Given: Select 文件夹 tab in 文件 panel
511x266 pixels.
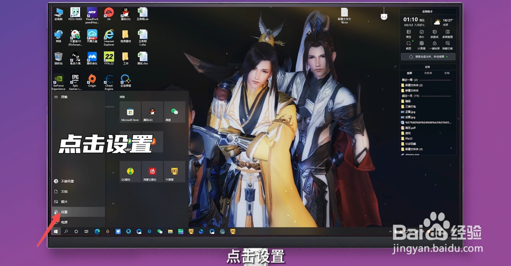Looking at the screenshot, I should (x=428, y=73).
